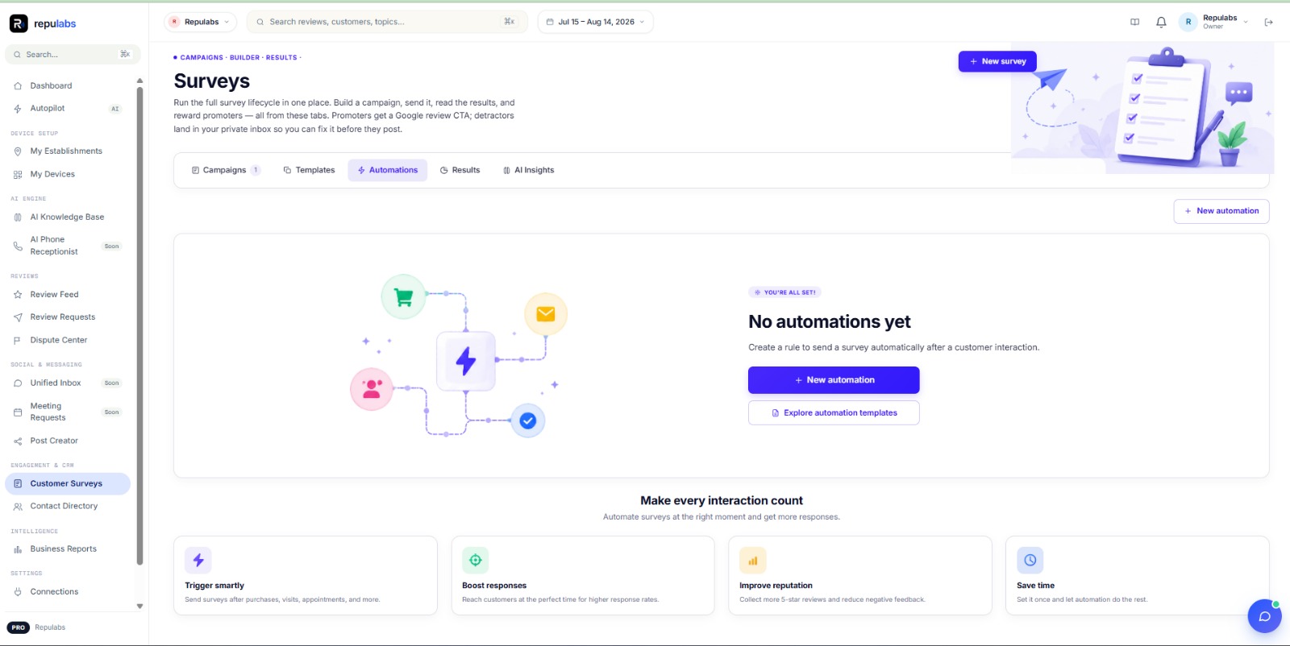The width and height of the screenshot is (1290, 646).
Task: Click the Business Reports chart icon
Action: coord(18,549)
